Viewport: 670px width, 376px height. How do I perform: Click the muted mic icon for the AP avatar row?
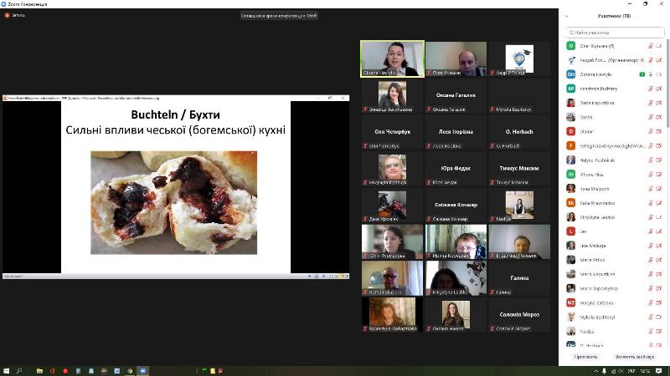(651, 89)
